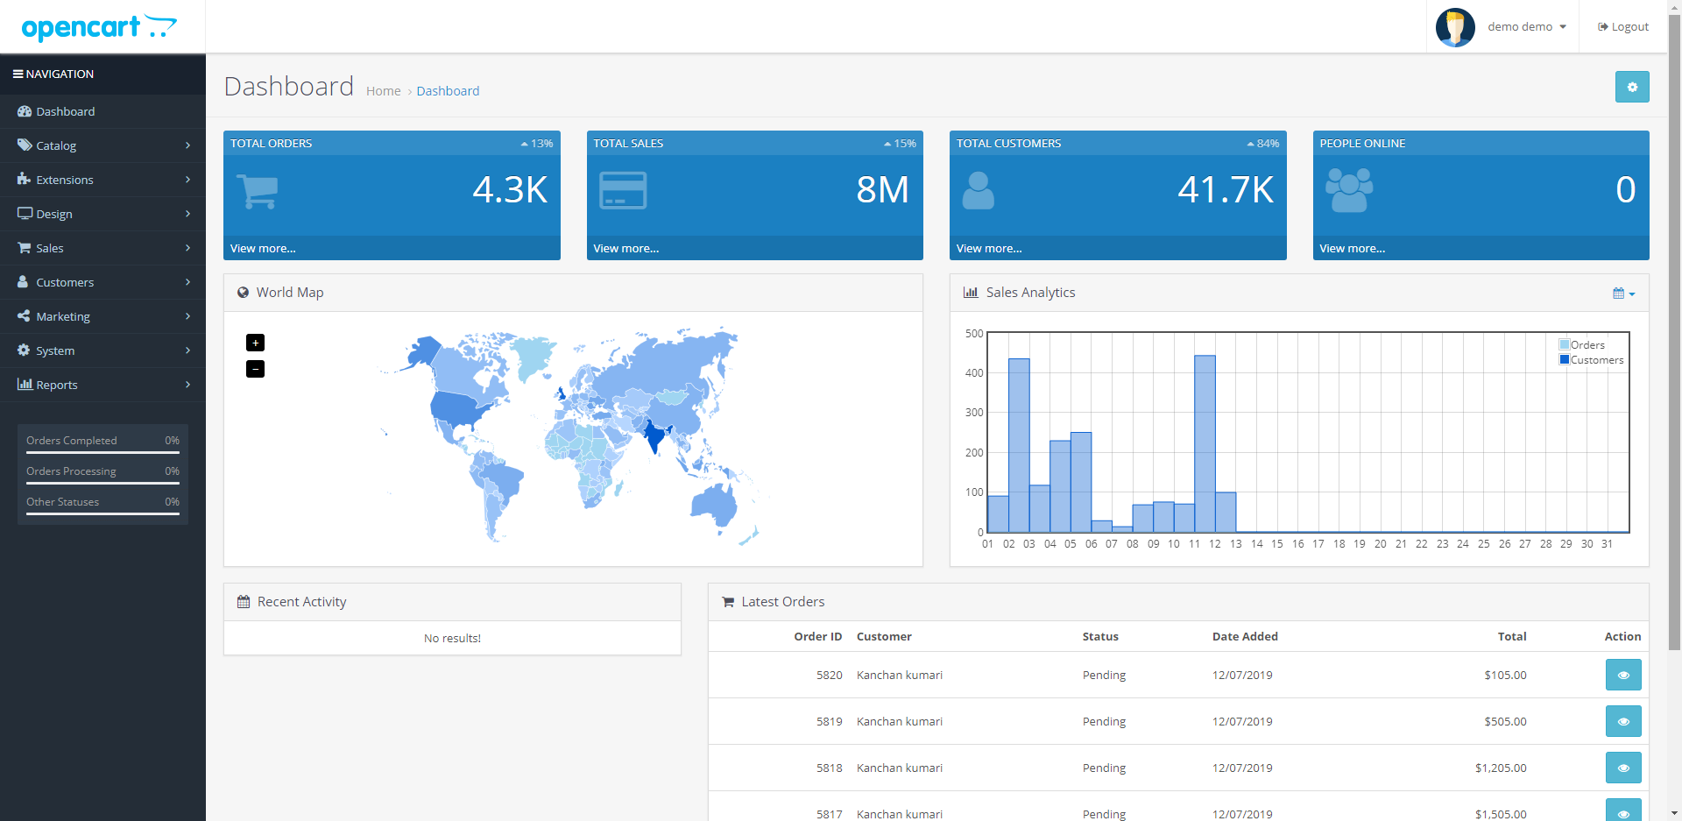1682x821 pixels.
Task: Click the shopping cart icon on Total Orders
Action: click(258, 191)
